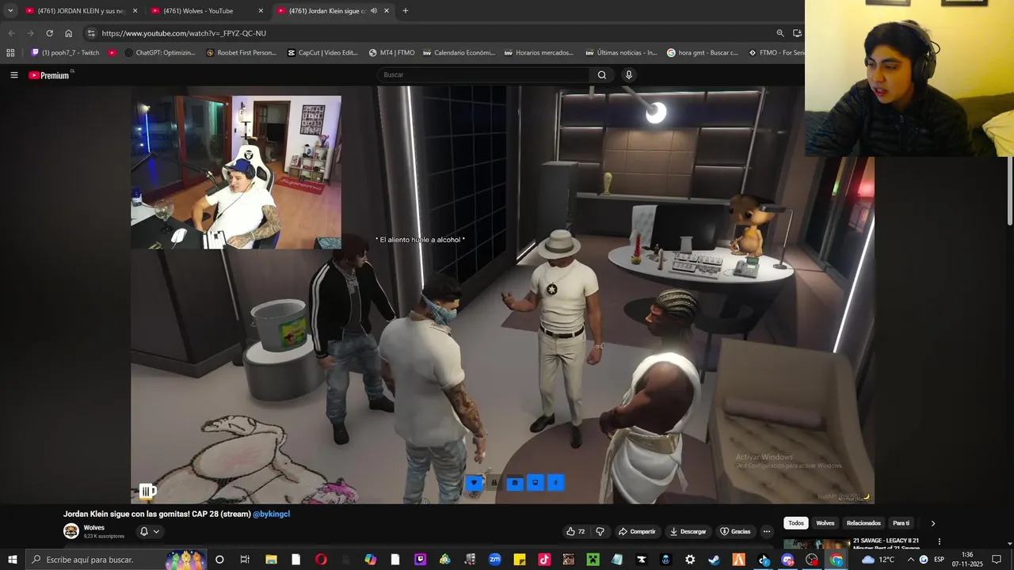Open the Windows Start menu

(12, 560)
